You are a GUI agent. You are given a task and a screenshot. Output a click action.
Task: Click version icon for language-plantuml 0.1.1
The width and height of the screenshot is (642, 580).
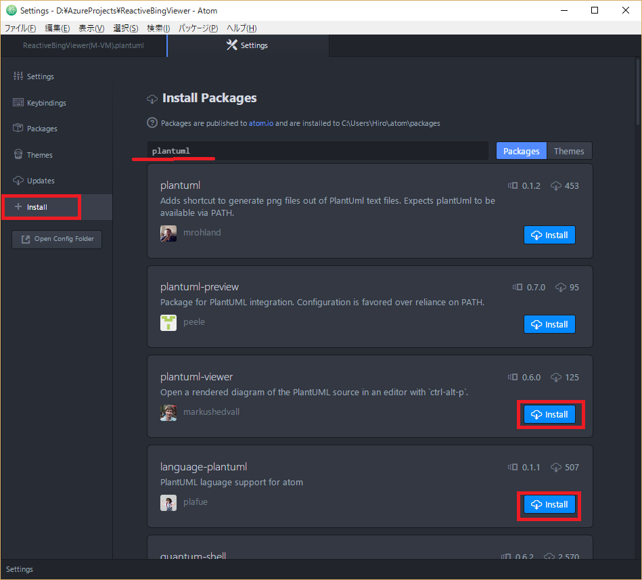pyautogui.click(x=513, y=467)
